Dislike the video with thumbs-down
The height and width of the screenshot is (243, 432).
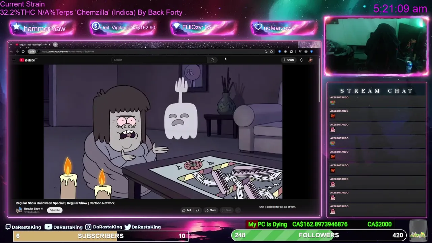click(197, 210)
